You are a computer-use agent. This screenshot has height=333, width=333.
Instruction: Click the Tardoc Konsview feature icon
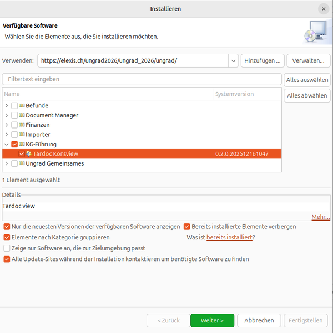pos(29,154)
